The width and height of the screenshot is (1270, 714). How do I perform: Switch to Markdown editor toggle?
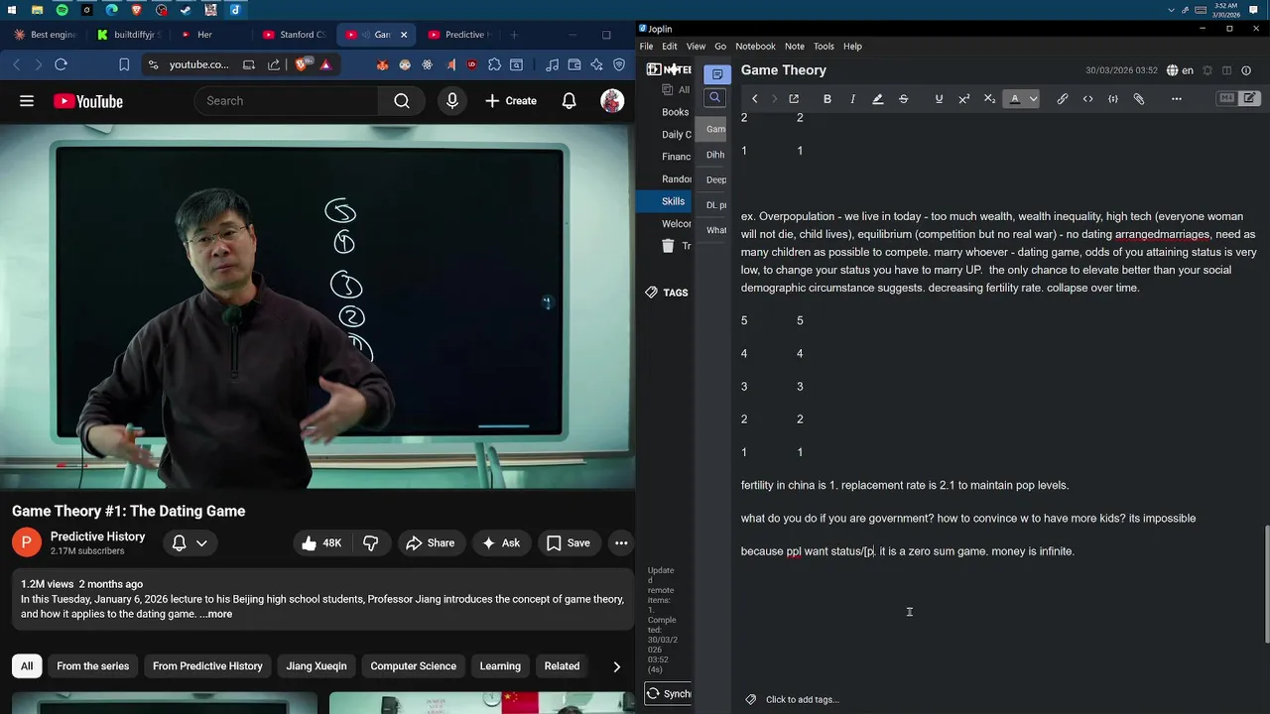pos(1227,99)
